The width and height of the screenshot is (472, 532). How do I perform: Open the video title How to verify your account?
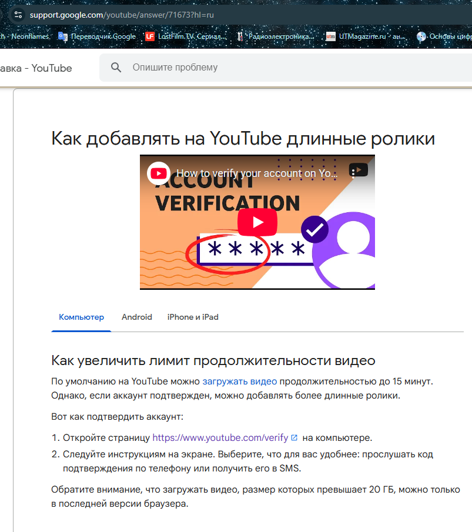(x=257, y=173)
